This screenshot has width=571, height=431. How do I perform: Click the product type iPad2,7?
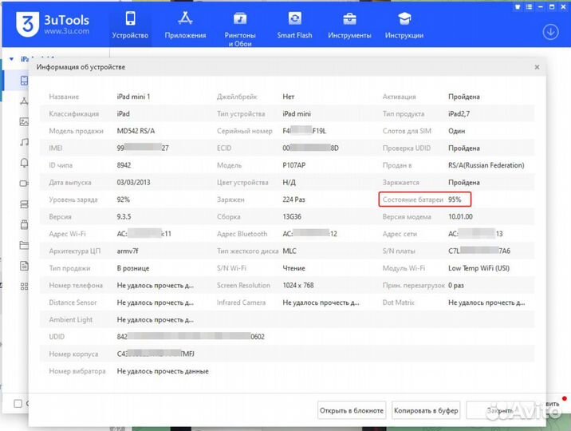pyautogui.click(x=459, y=113)
